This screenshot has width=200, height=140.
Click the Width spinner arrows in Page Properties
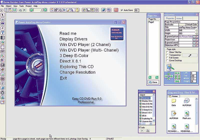(x=196, y=30)
